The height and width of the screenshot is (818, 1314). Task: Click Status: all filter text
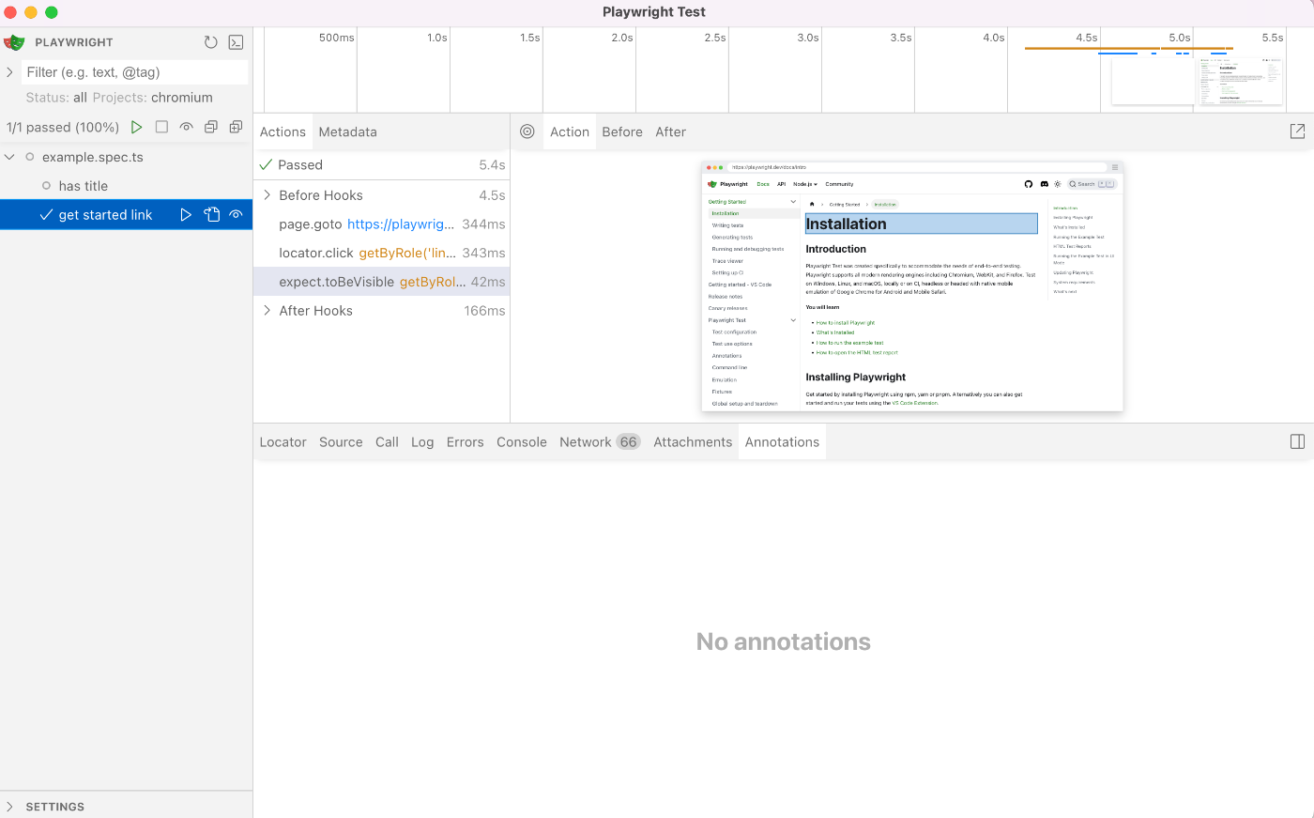click(56, 98)
